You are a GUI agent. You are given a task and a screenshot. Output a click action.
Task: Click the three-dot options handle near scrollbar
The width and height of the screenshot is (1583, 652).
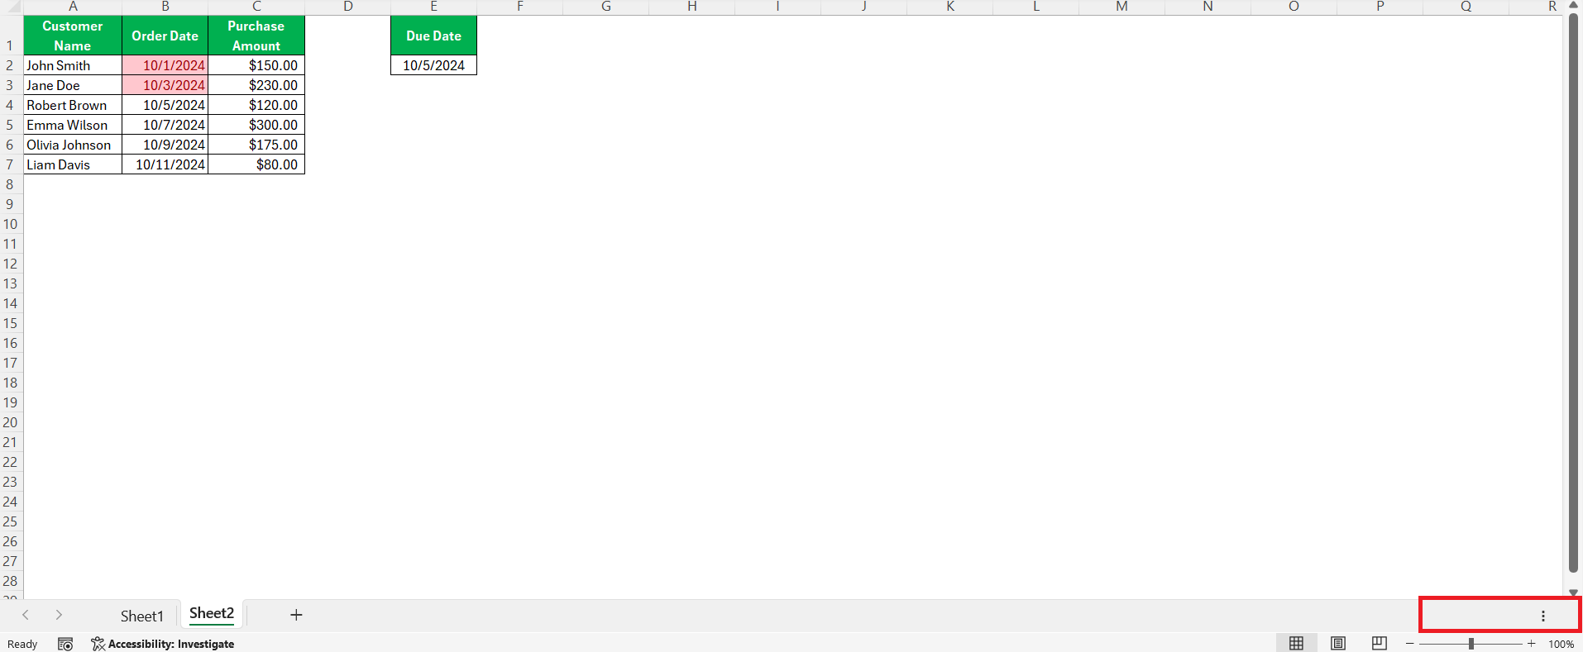click(1542, 616)
